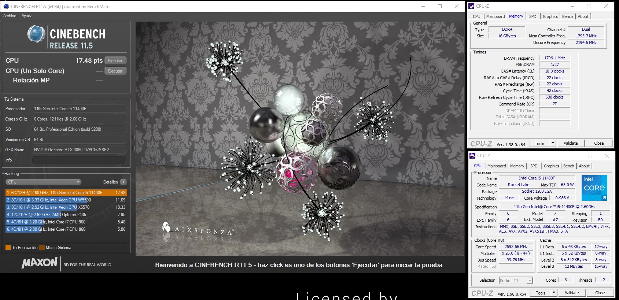Run the CPU benchmark with Ejecutar
619x300 pixels.
[115, 61]
